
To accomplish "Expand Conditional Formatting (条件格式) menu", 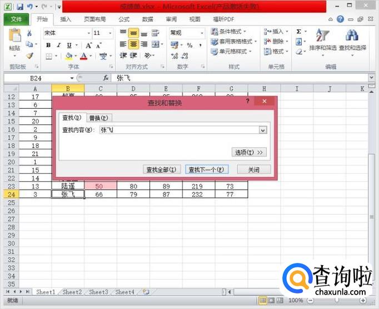I will [228, 32].
